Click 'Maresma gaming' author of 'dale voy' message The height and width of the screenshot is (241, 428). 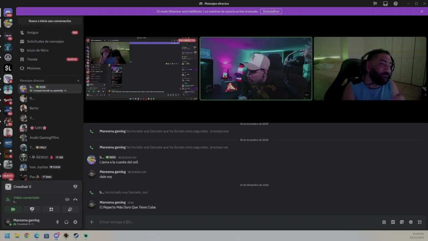[x=113, y=172]
